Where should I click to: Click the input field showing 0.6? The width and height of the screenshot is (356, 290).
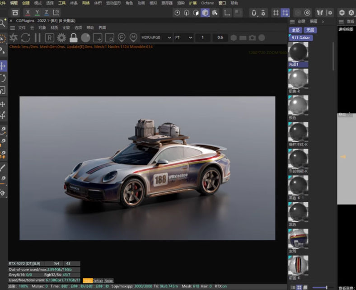pyautogui.click(x=220, y=37)
